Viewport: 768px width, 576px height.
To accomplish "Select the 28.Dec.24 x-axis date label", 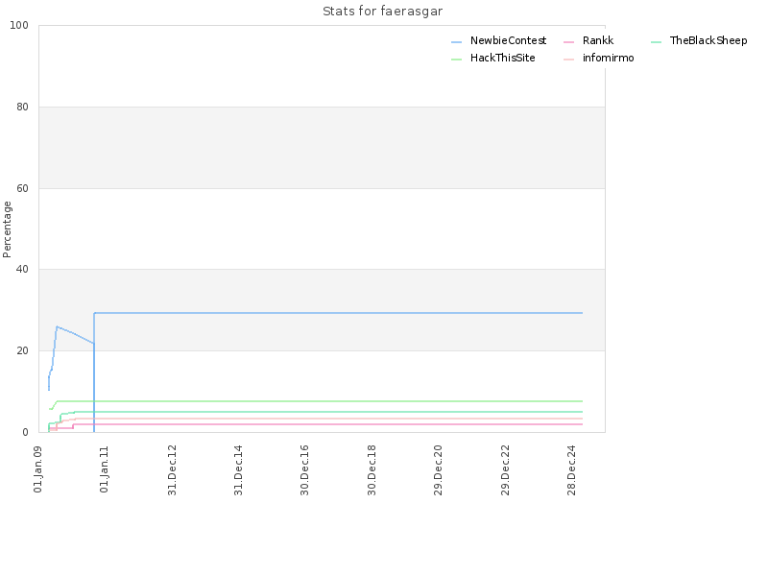I will (x=571, y=469).
